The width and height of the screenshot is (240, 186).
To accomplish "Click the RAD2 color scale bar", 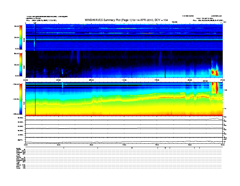I will [21, 37].
